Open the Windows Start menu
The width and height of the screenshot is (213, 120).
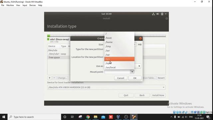coord(4,117)
